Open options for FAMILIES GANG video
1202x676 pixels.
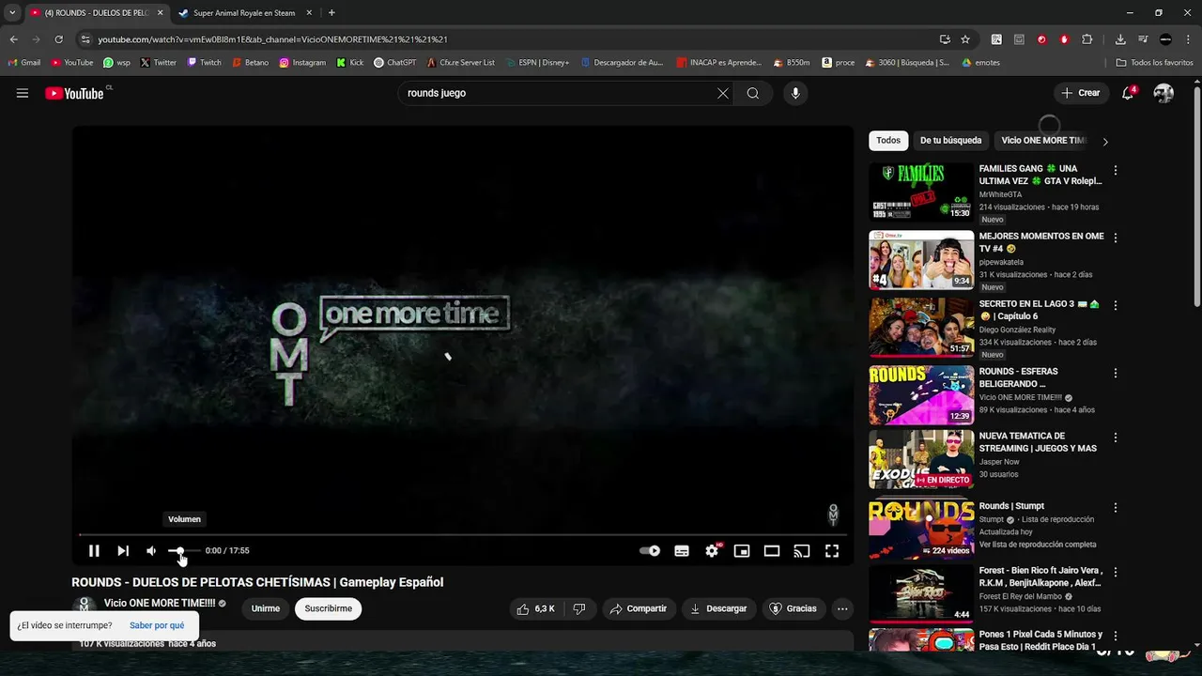1116,171
